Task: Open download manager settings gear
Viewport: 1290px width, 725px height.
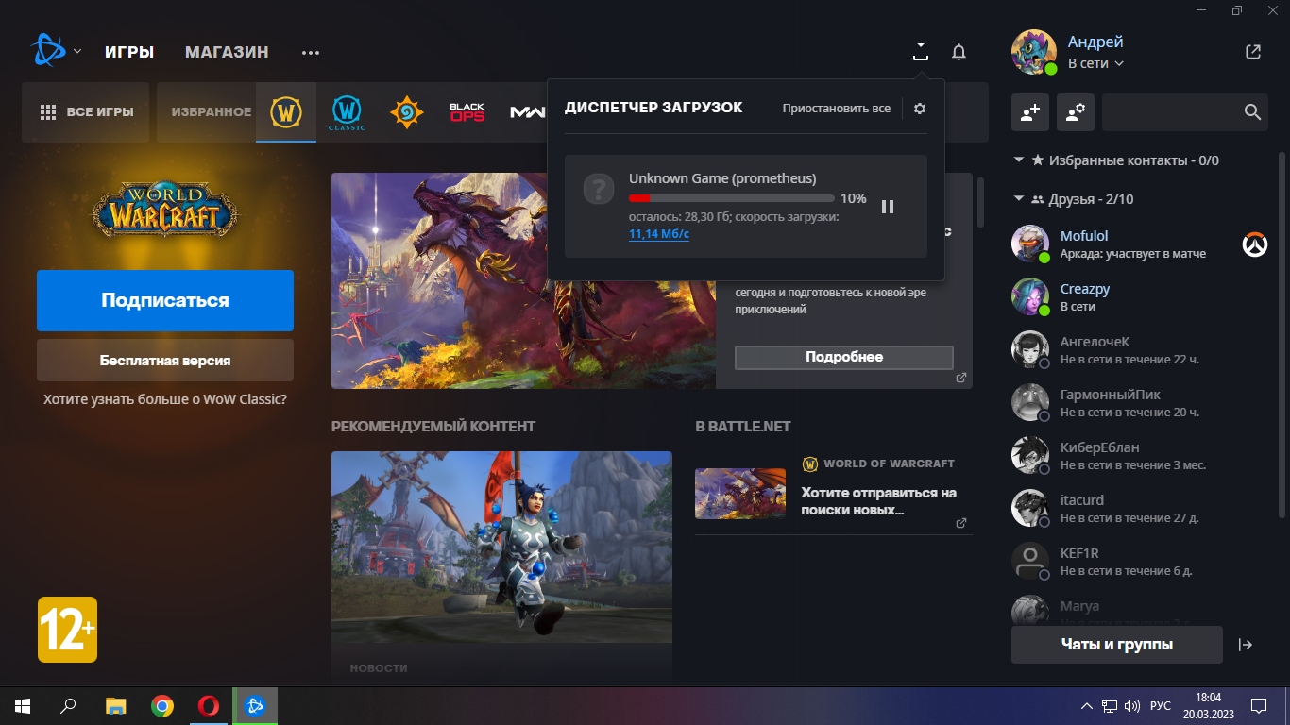Action: [920, 109]
